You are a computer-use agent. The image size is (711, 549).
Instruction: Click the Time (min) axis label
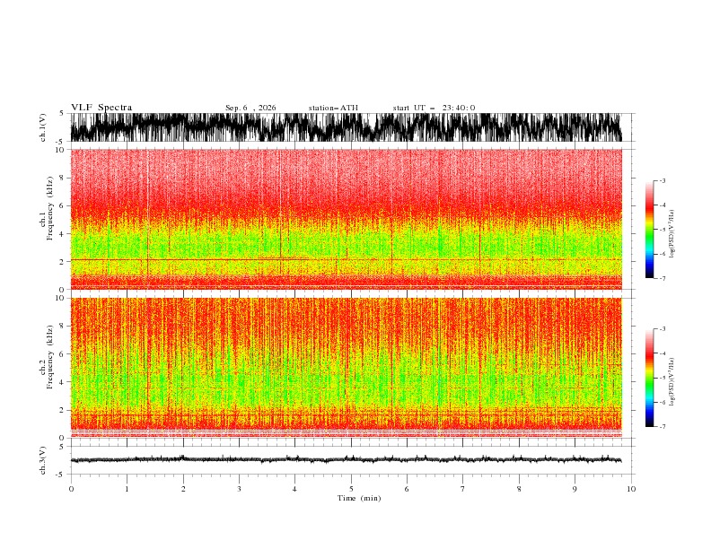(x=359, y=498)
